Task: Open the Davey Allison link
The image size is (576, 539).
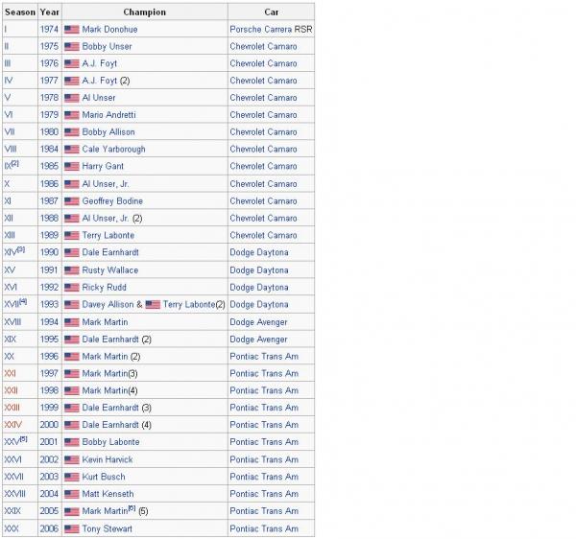Action: point(108,305)
